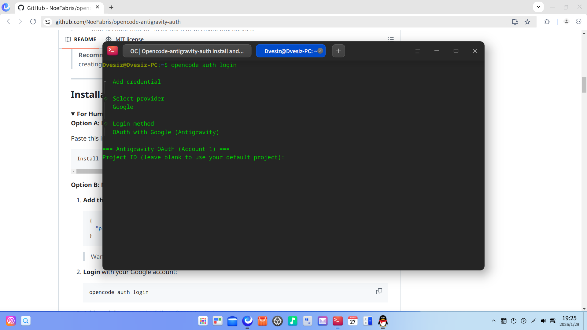Open System Settings from the dock
The height and width of the screenshot is (330, 587).
278,321
